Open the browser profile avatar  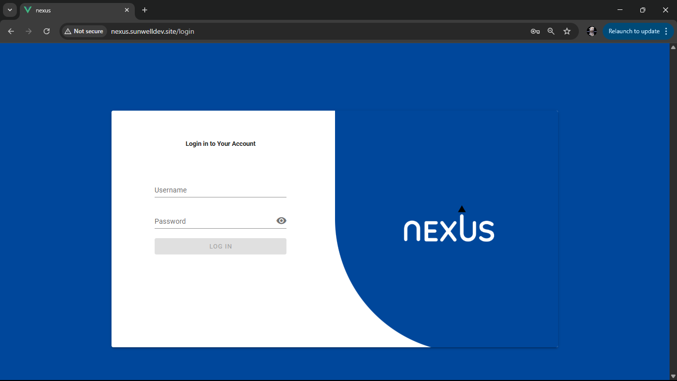592,31
